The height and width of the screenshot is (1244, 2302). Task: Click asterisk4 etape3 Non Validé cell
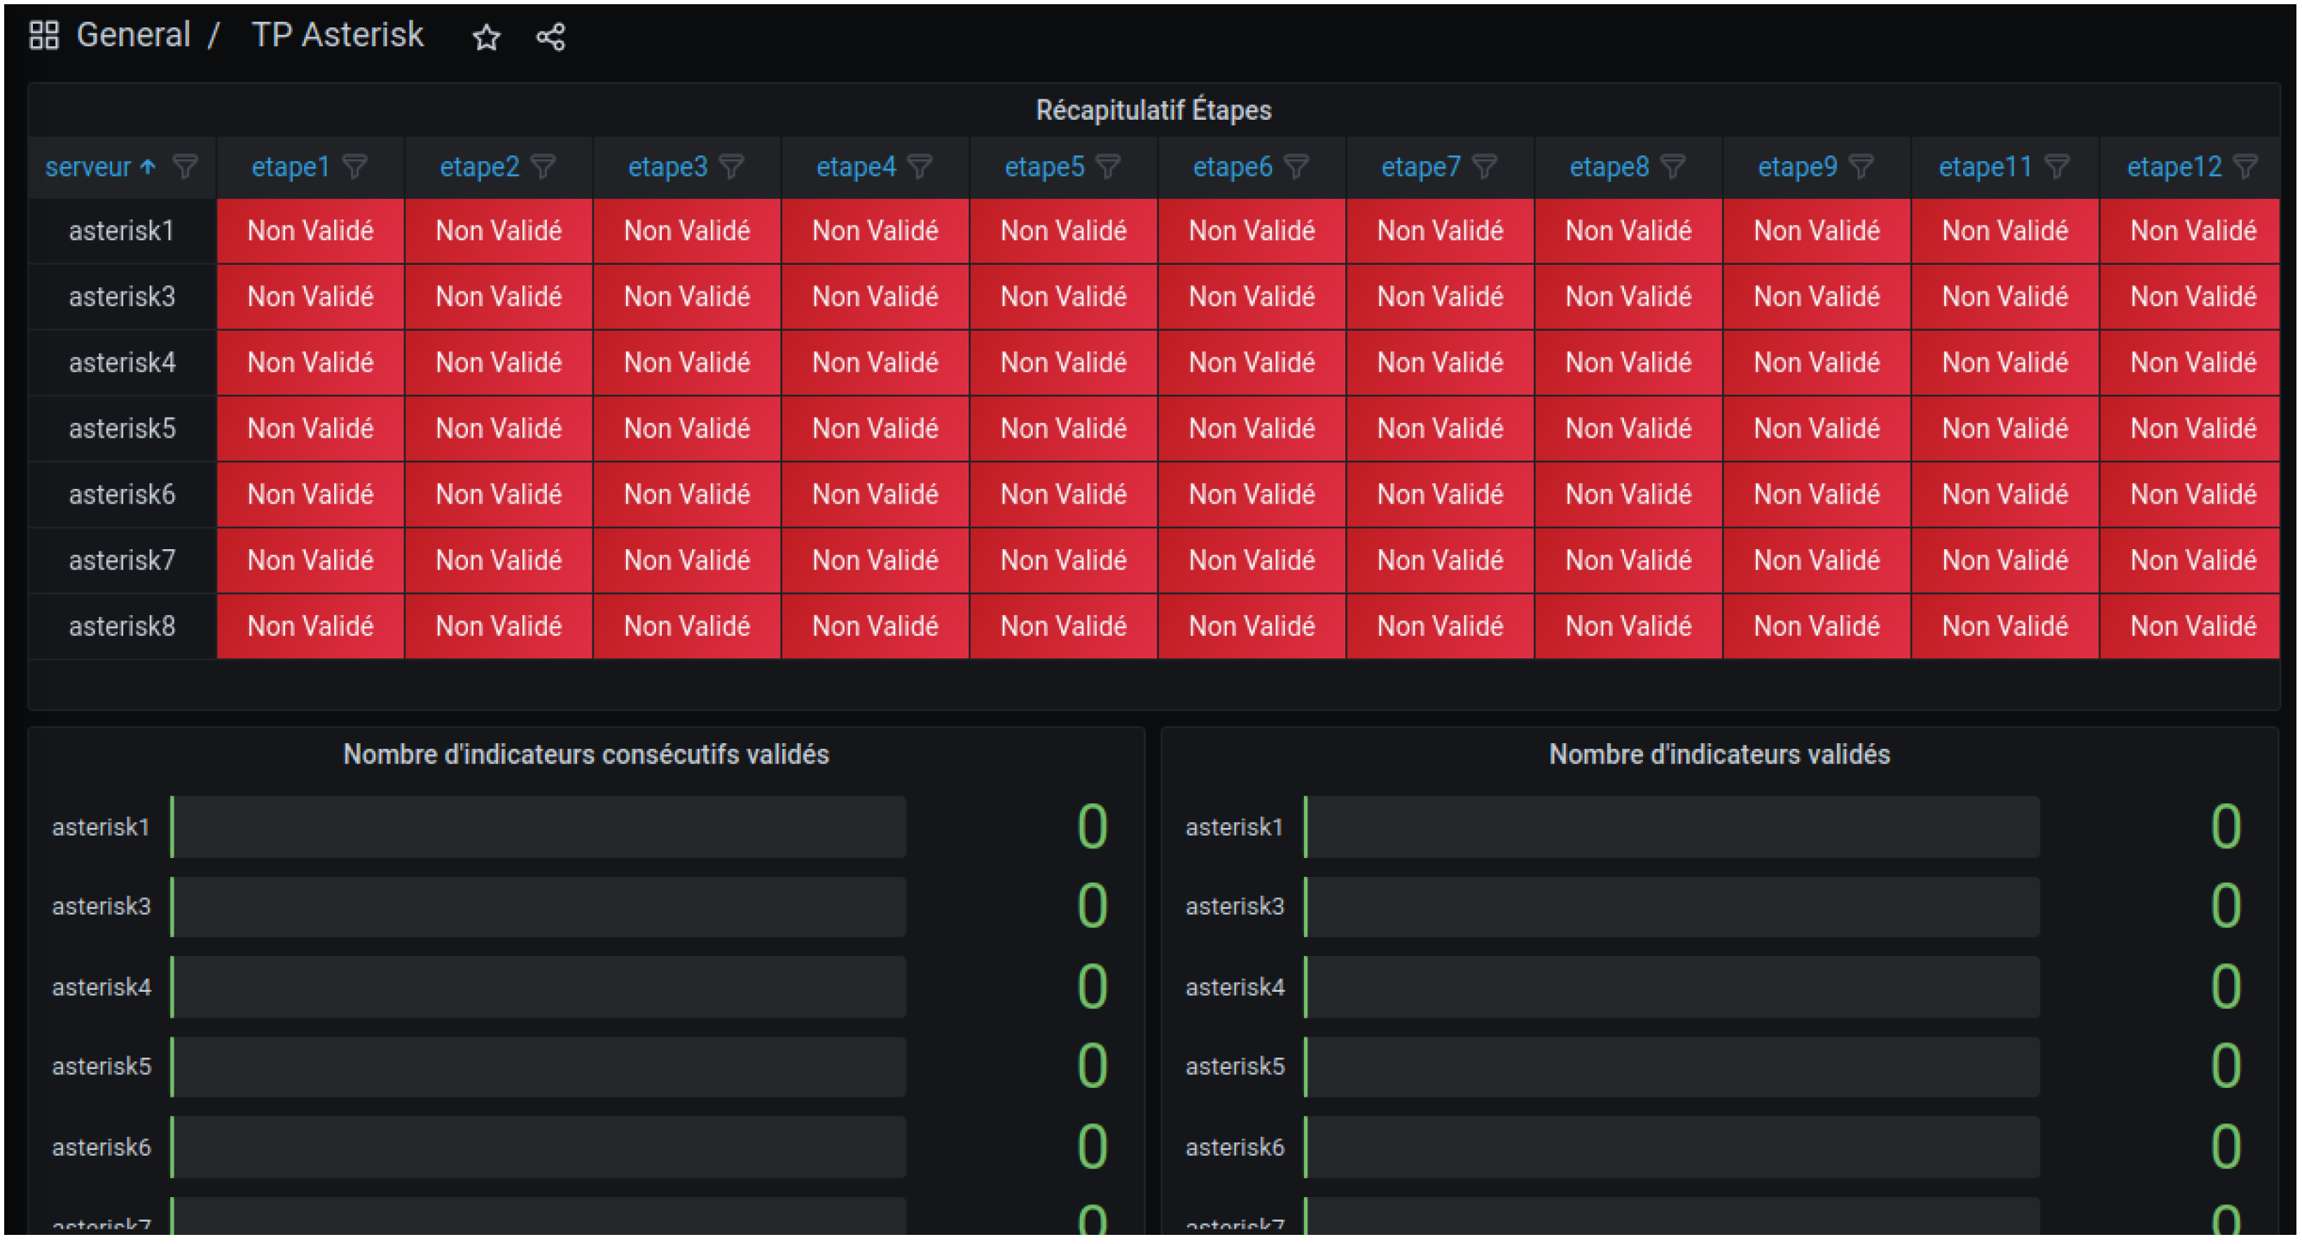click(x=686, y=363)
